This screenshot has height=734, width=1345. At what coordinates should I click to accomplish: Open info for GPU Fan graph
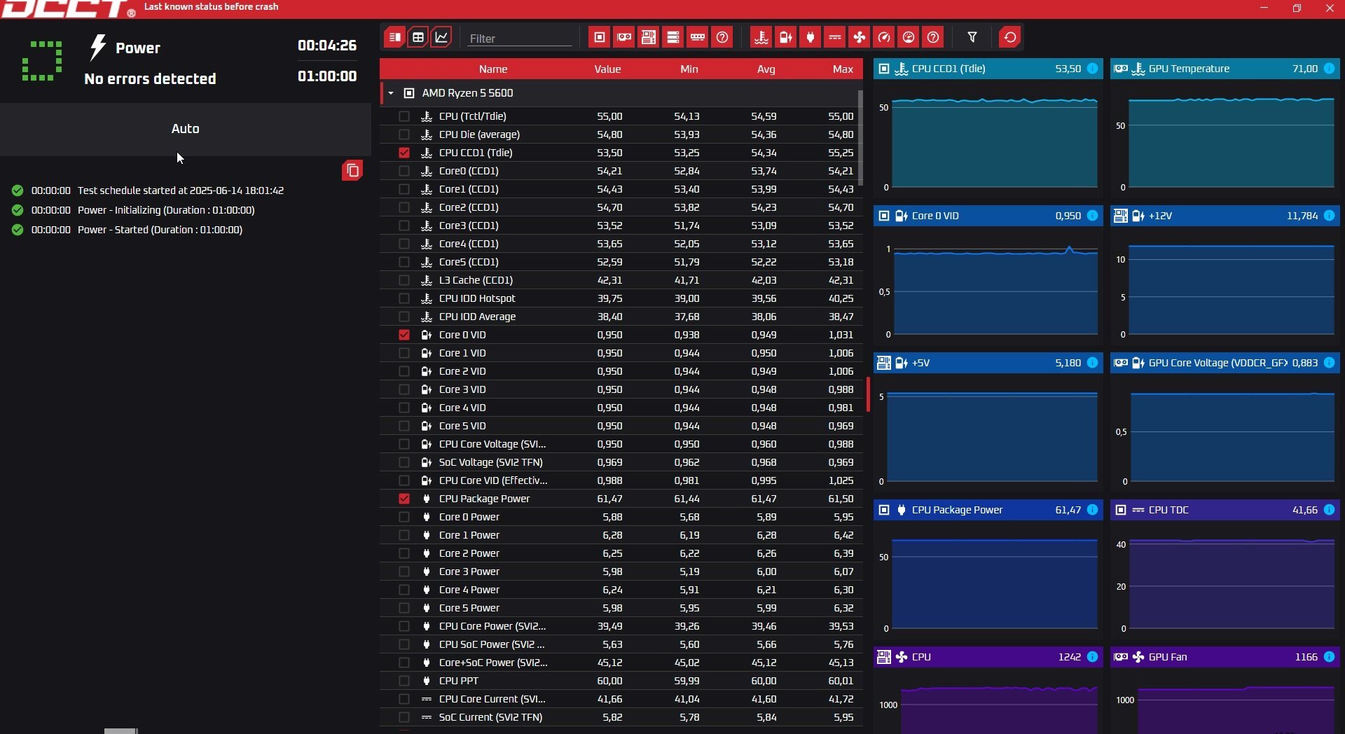pyautogui.click(x=1329, y=657)
